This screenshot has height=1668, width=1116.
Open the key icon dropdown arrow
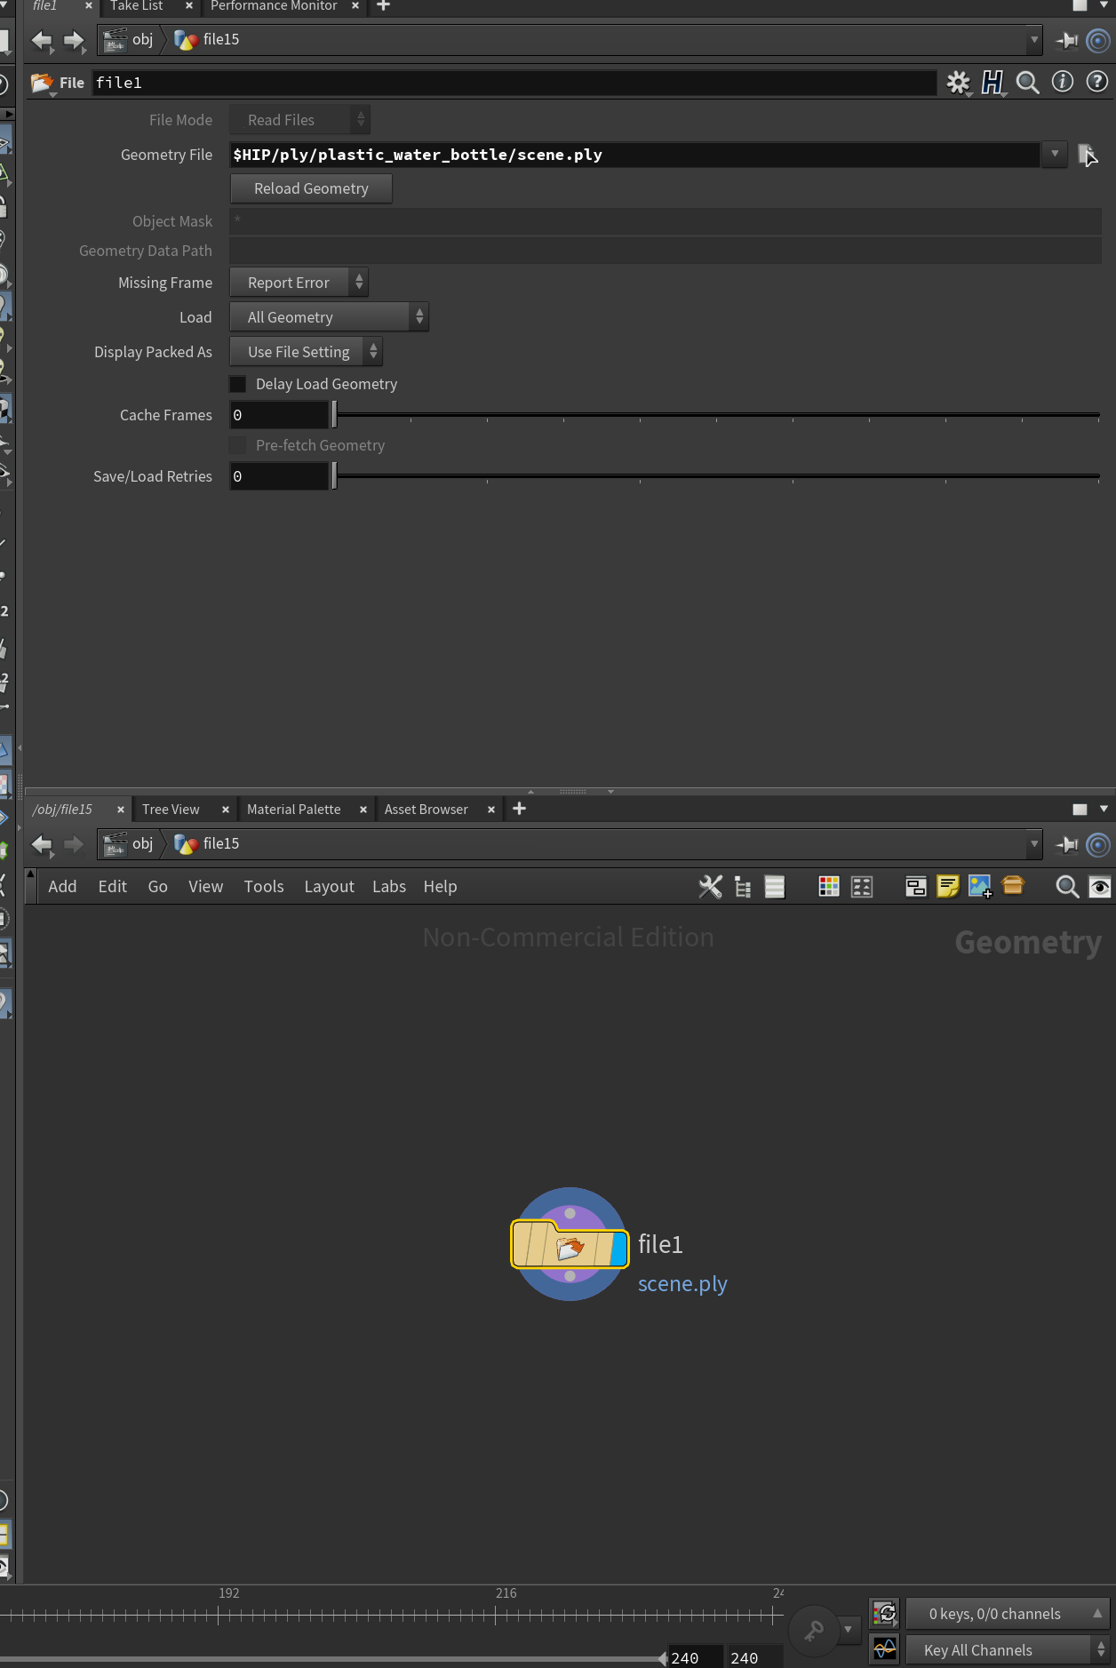coord(849,1629)
